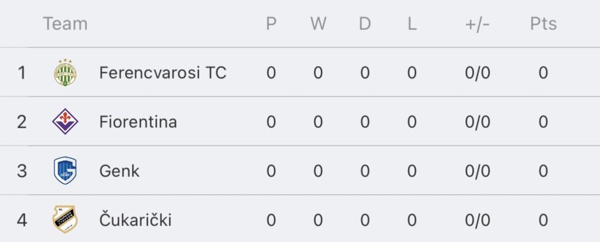Image resolution: width=600 pixels, height=242 pixels.
Task: Click the Ferencvarosi TC club crest
Action: tap(65, 73)
